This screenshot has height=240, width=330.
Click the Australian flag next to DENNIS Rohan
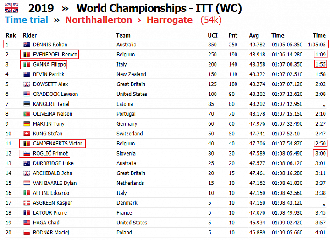coord(27,45)
